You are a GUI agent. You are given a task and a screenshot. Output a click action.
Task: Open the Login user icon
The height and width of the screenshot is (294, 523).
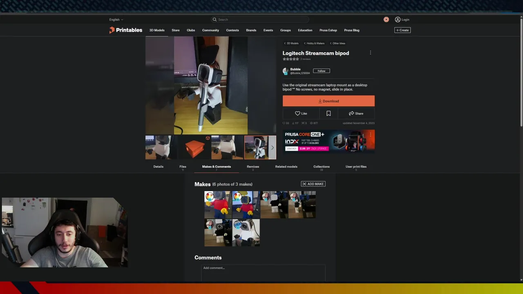click(x=398, y=20)
